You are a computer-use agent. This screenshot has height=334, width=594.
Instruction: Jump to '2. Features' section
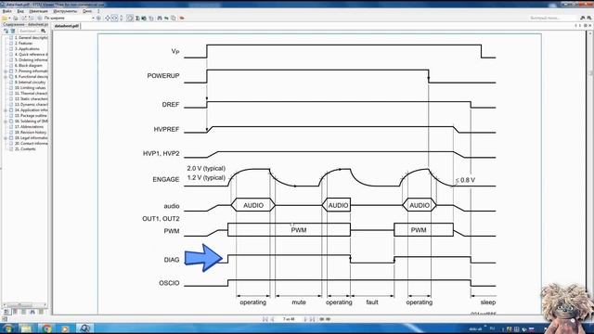[x=23, y=44]
